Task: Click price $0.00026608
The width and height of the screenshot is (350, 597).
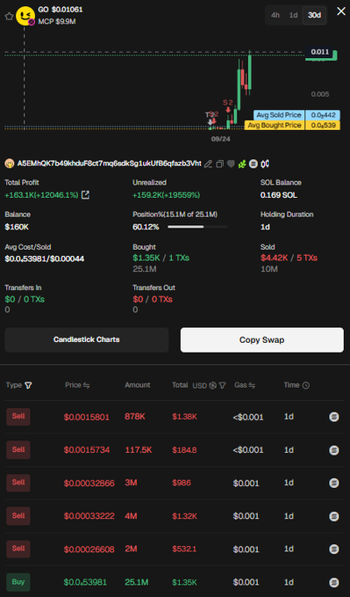Action: tap(89, 549)
